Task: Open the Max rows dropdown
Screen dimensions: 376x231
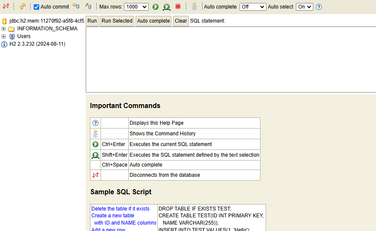Action: [x=136, y=7]
